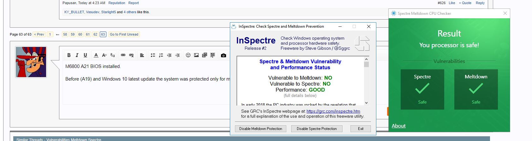Viewport: 532px width, 141px height.
Task: Insert a link with chain icon
Action: pos(123,55)
